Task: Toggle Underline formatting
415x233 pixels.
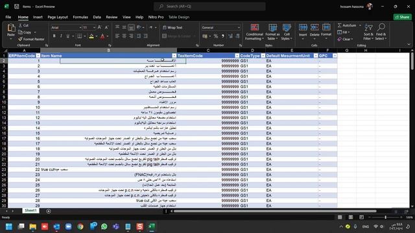Action: pyautogui.click(x=67, y=36)
